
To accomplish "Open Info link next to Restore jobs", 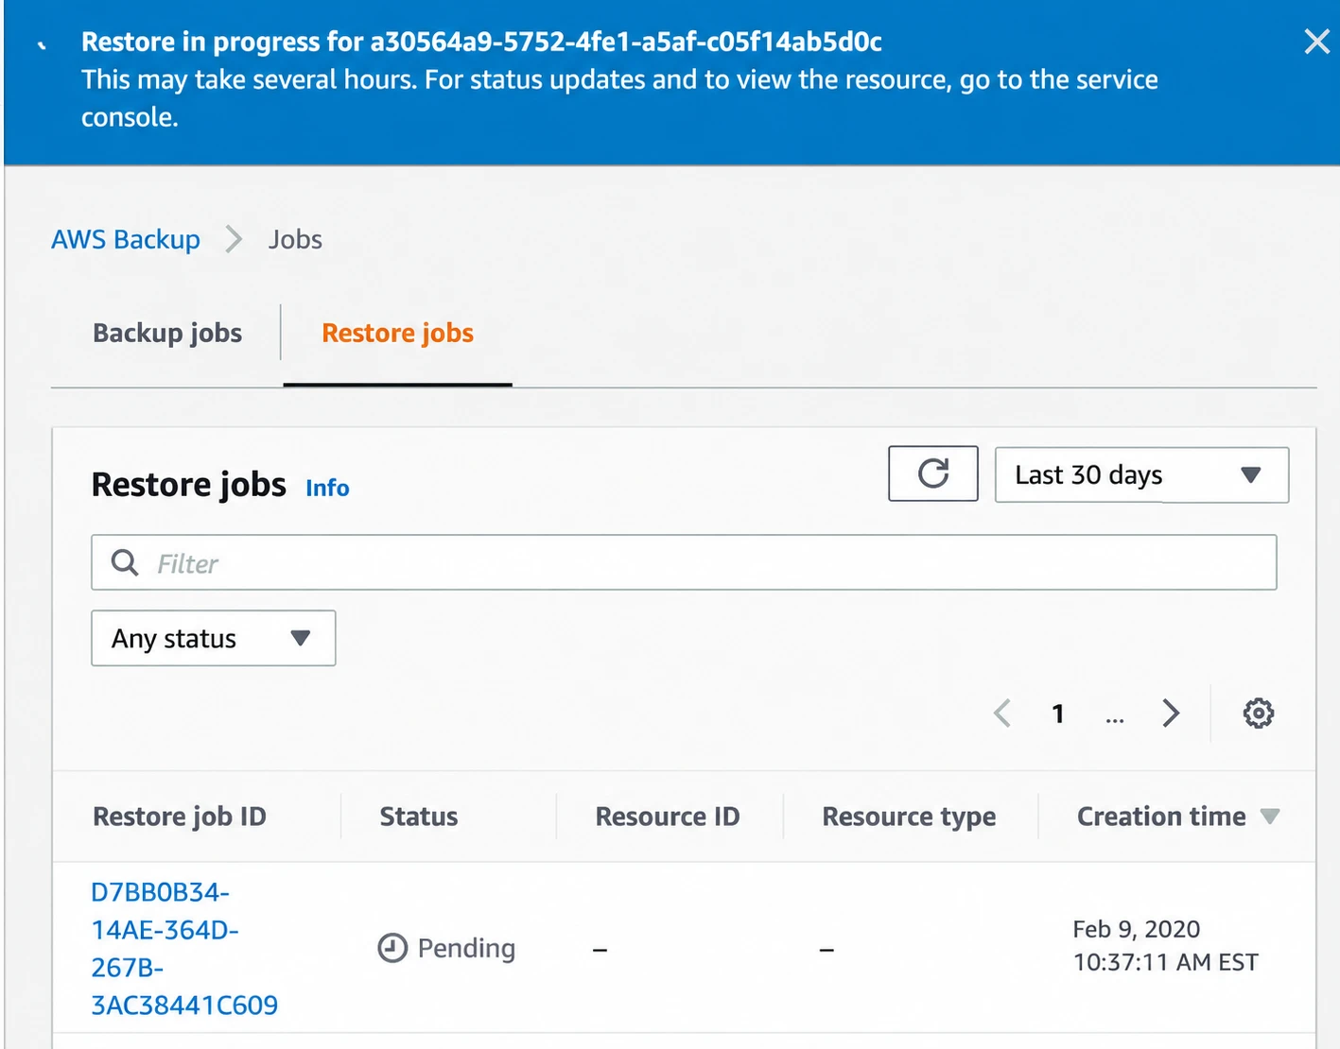I will coord(327,488).
